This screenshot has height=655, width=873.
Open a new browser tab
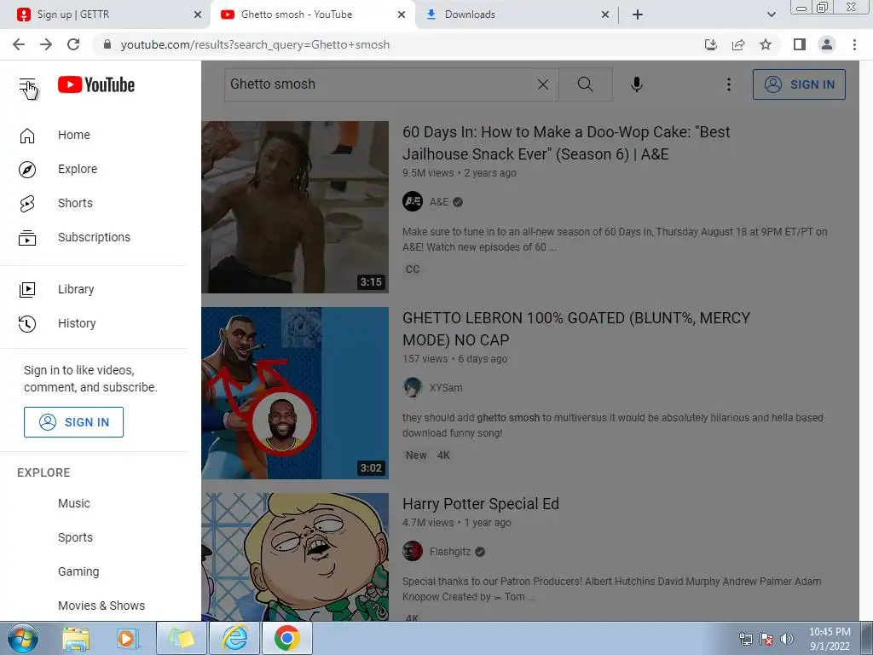[x=638, y=15]
